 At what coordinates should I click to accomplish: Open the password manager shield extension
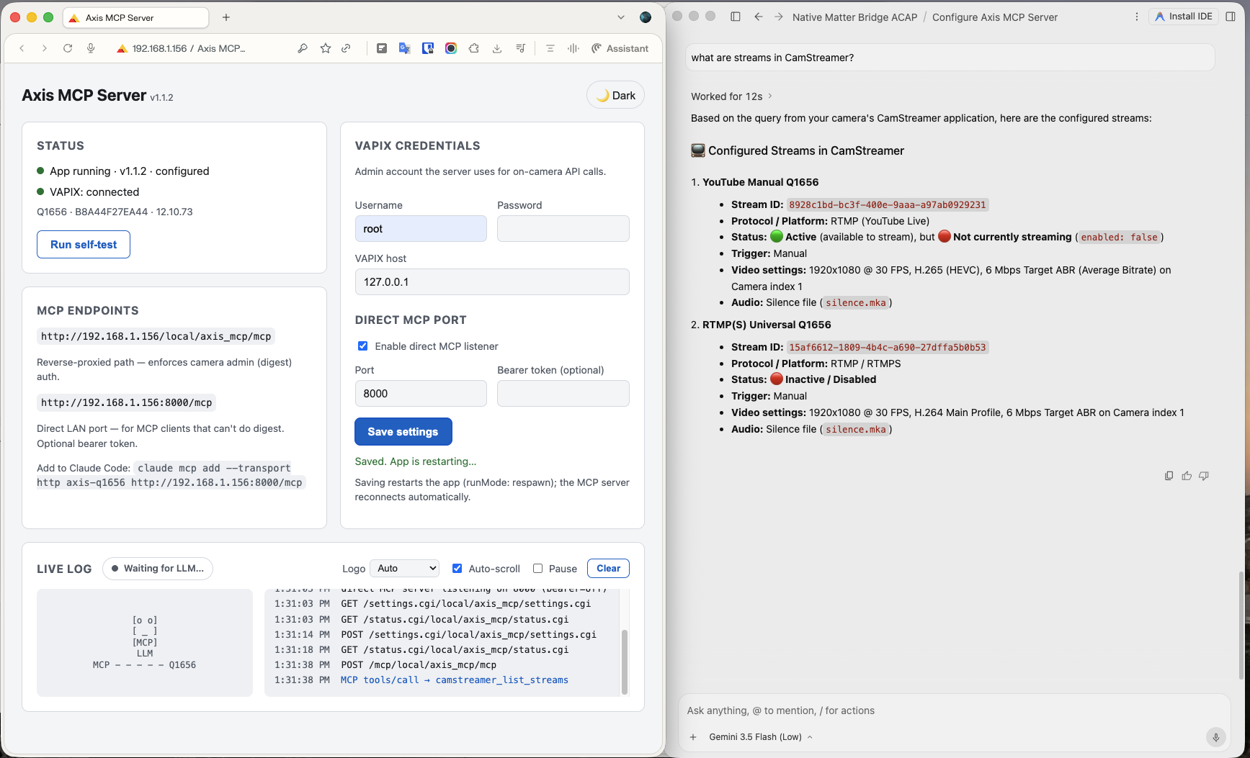tap(428, 48)
